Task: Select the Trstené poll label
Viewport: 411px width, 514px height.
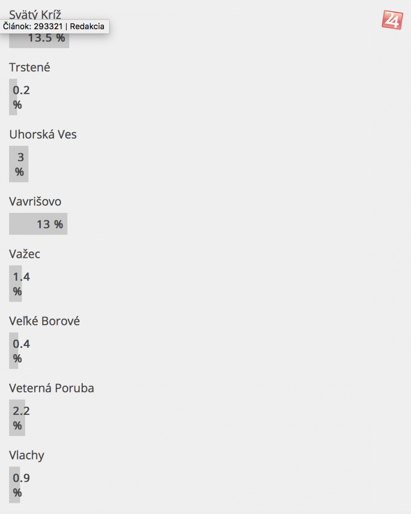Action: (29, 67)
